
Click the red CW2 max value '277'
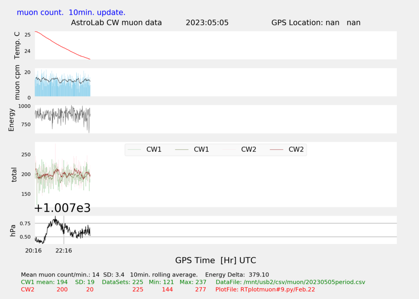pos(200,290)
